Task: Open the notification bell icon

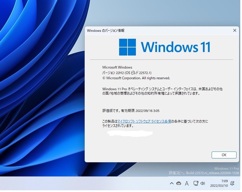Action: [232, 183]
